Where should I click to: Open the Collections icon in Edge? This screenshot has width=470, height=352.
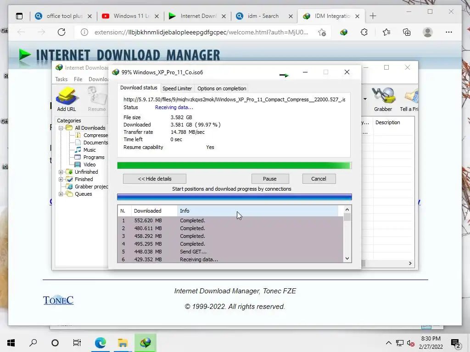[407, 33]
